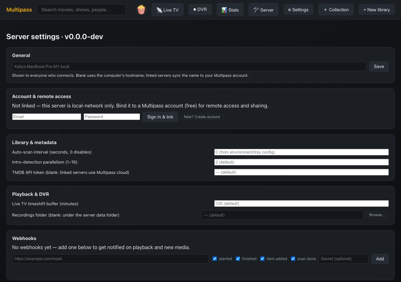Click the Webhooks heading

[x=24, y=238]
